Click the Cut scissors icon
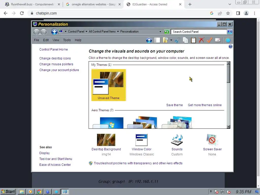This screenshot has width=260, height=195. tap(177, 40)
